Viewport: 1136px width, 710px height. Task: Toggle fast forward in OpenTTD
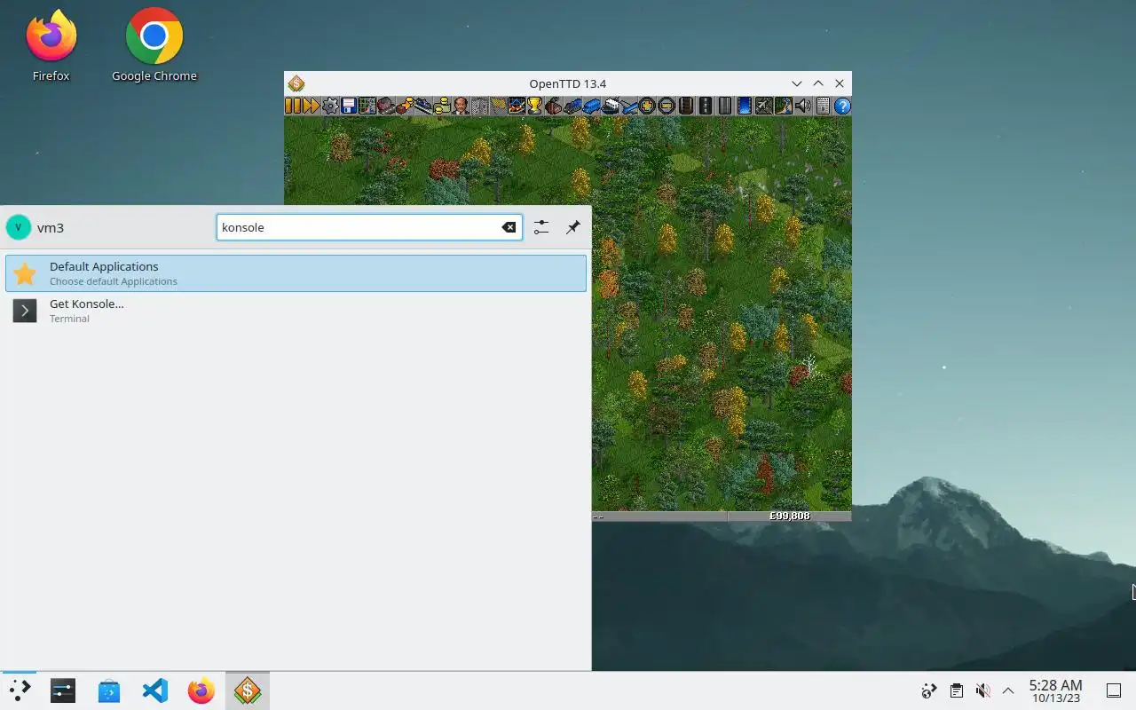pyautogui.click(x=312, y=106)
